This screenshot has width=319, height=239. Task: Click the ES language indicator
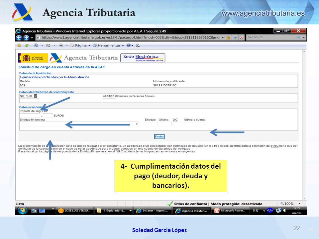click(x=256, y=211)
